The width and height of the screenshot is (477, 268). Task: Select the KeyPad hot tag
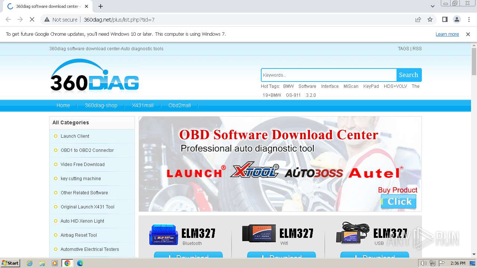tap(371, 86)
